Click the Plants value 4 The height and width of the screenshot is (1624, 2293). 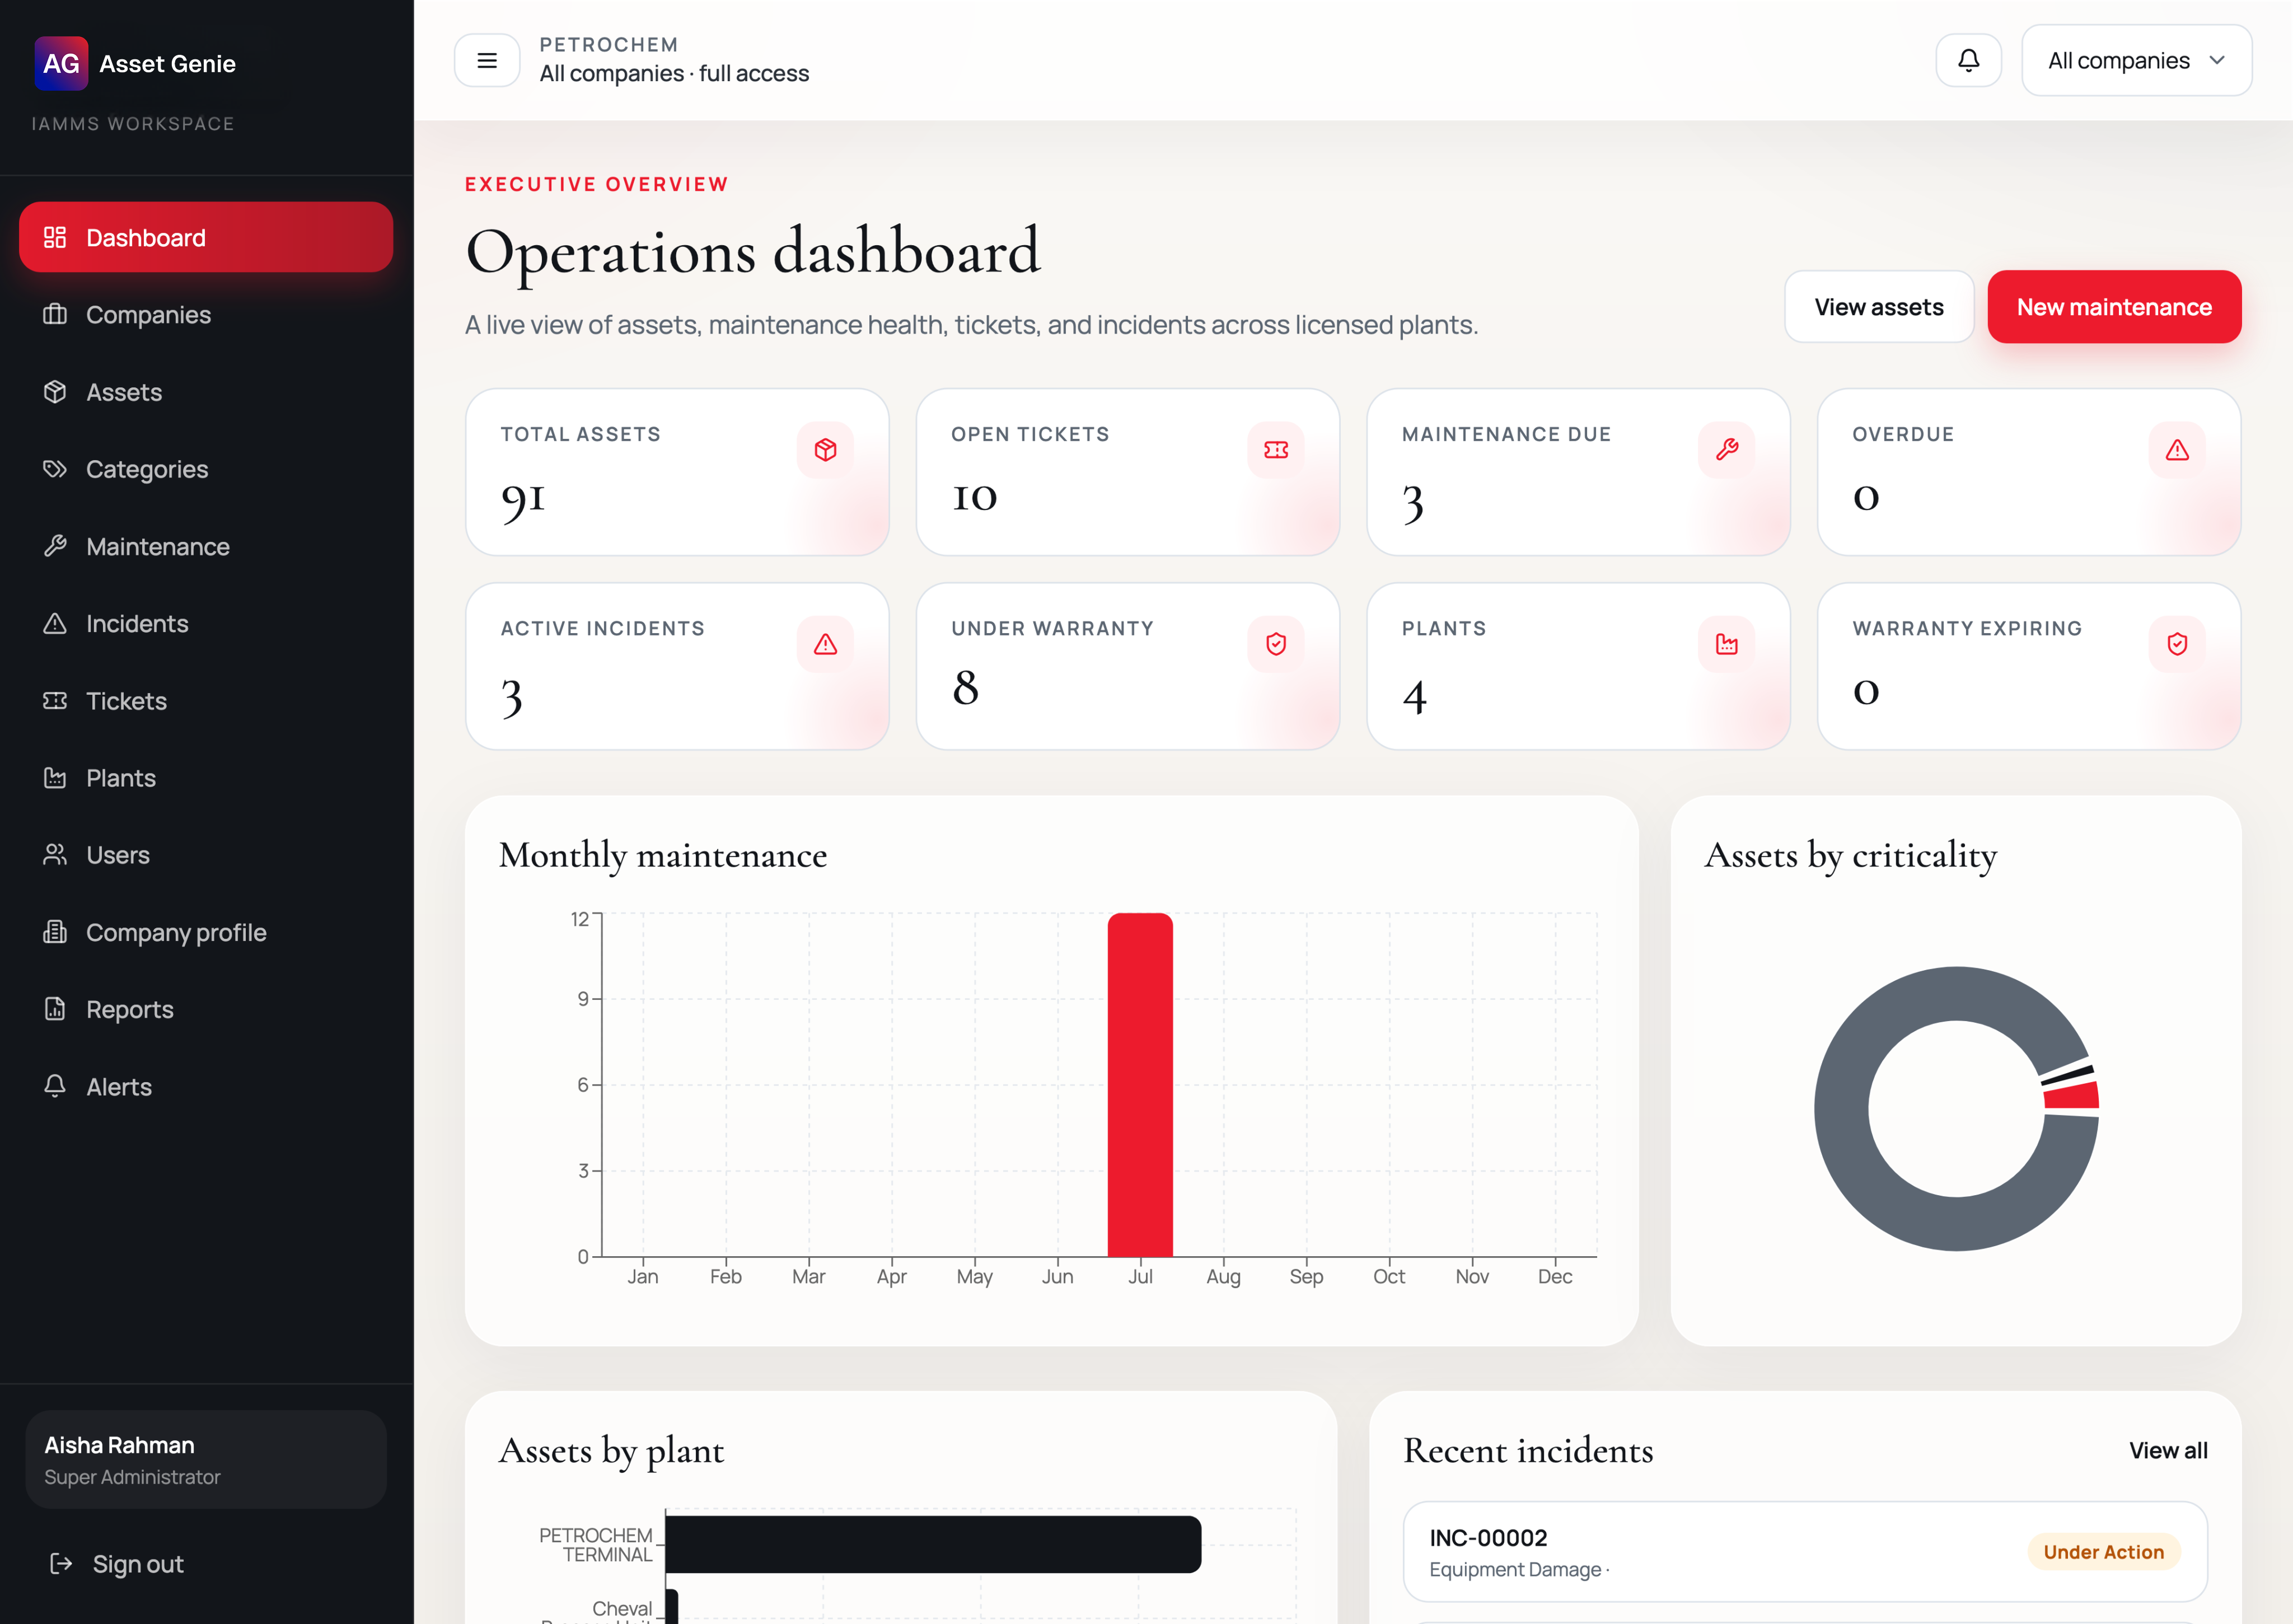tap(1414, 696)
